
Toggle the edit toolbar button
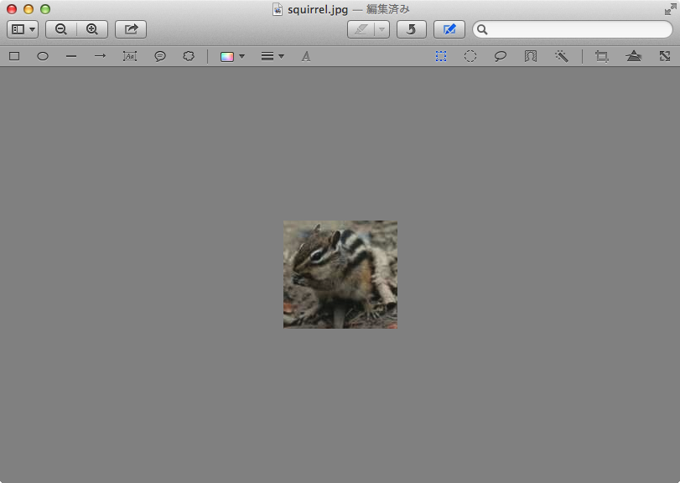tap(449, 29)
